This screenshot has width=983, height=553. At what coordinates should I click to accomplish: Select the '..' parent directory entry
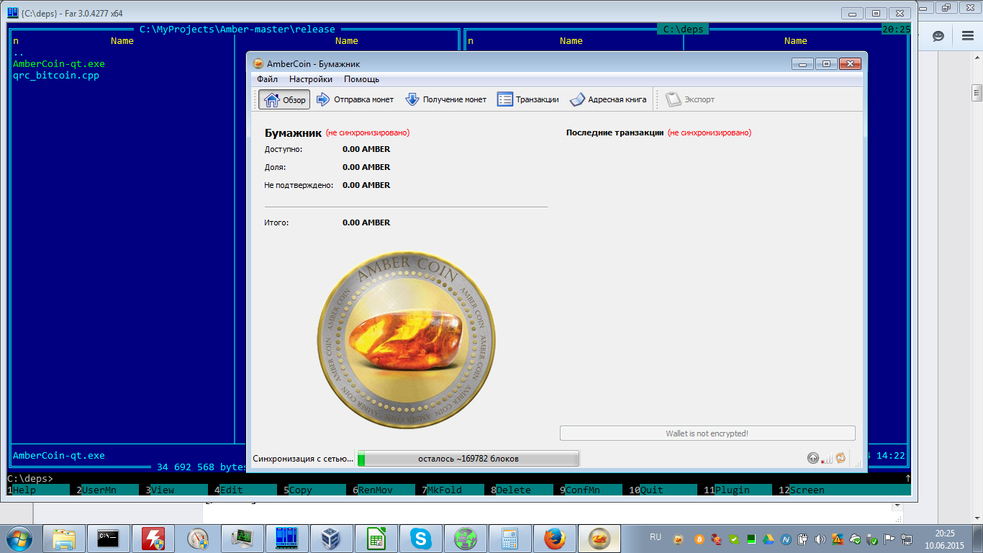pyautogui.click(x=19, y=53)
